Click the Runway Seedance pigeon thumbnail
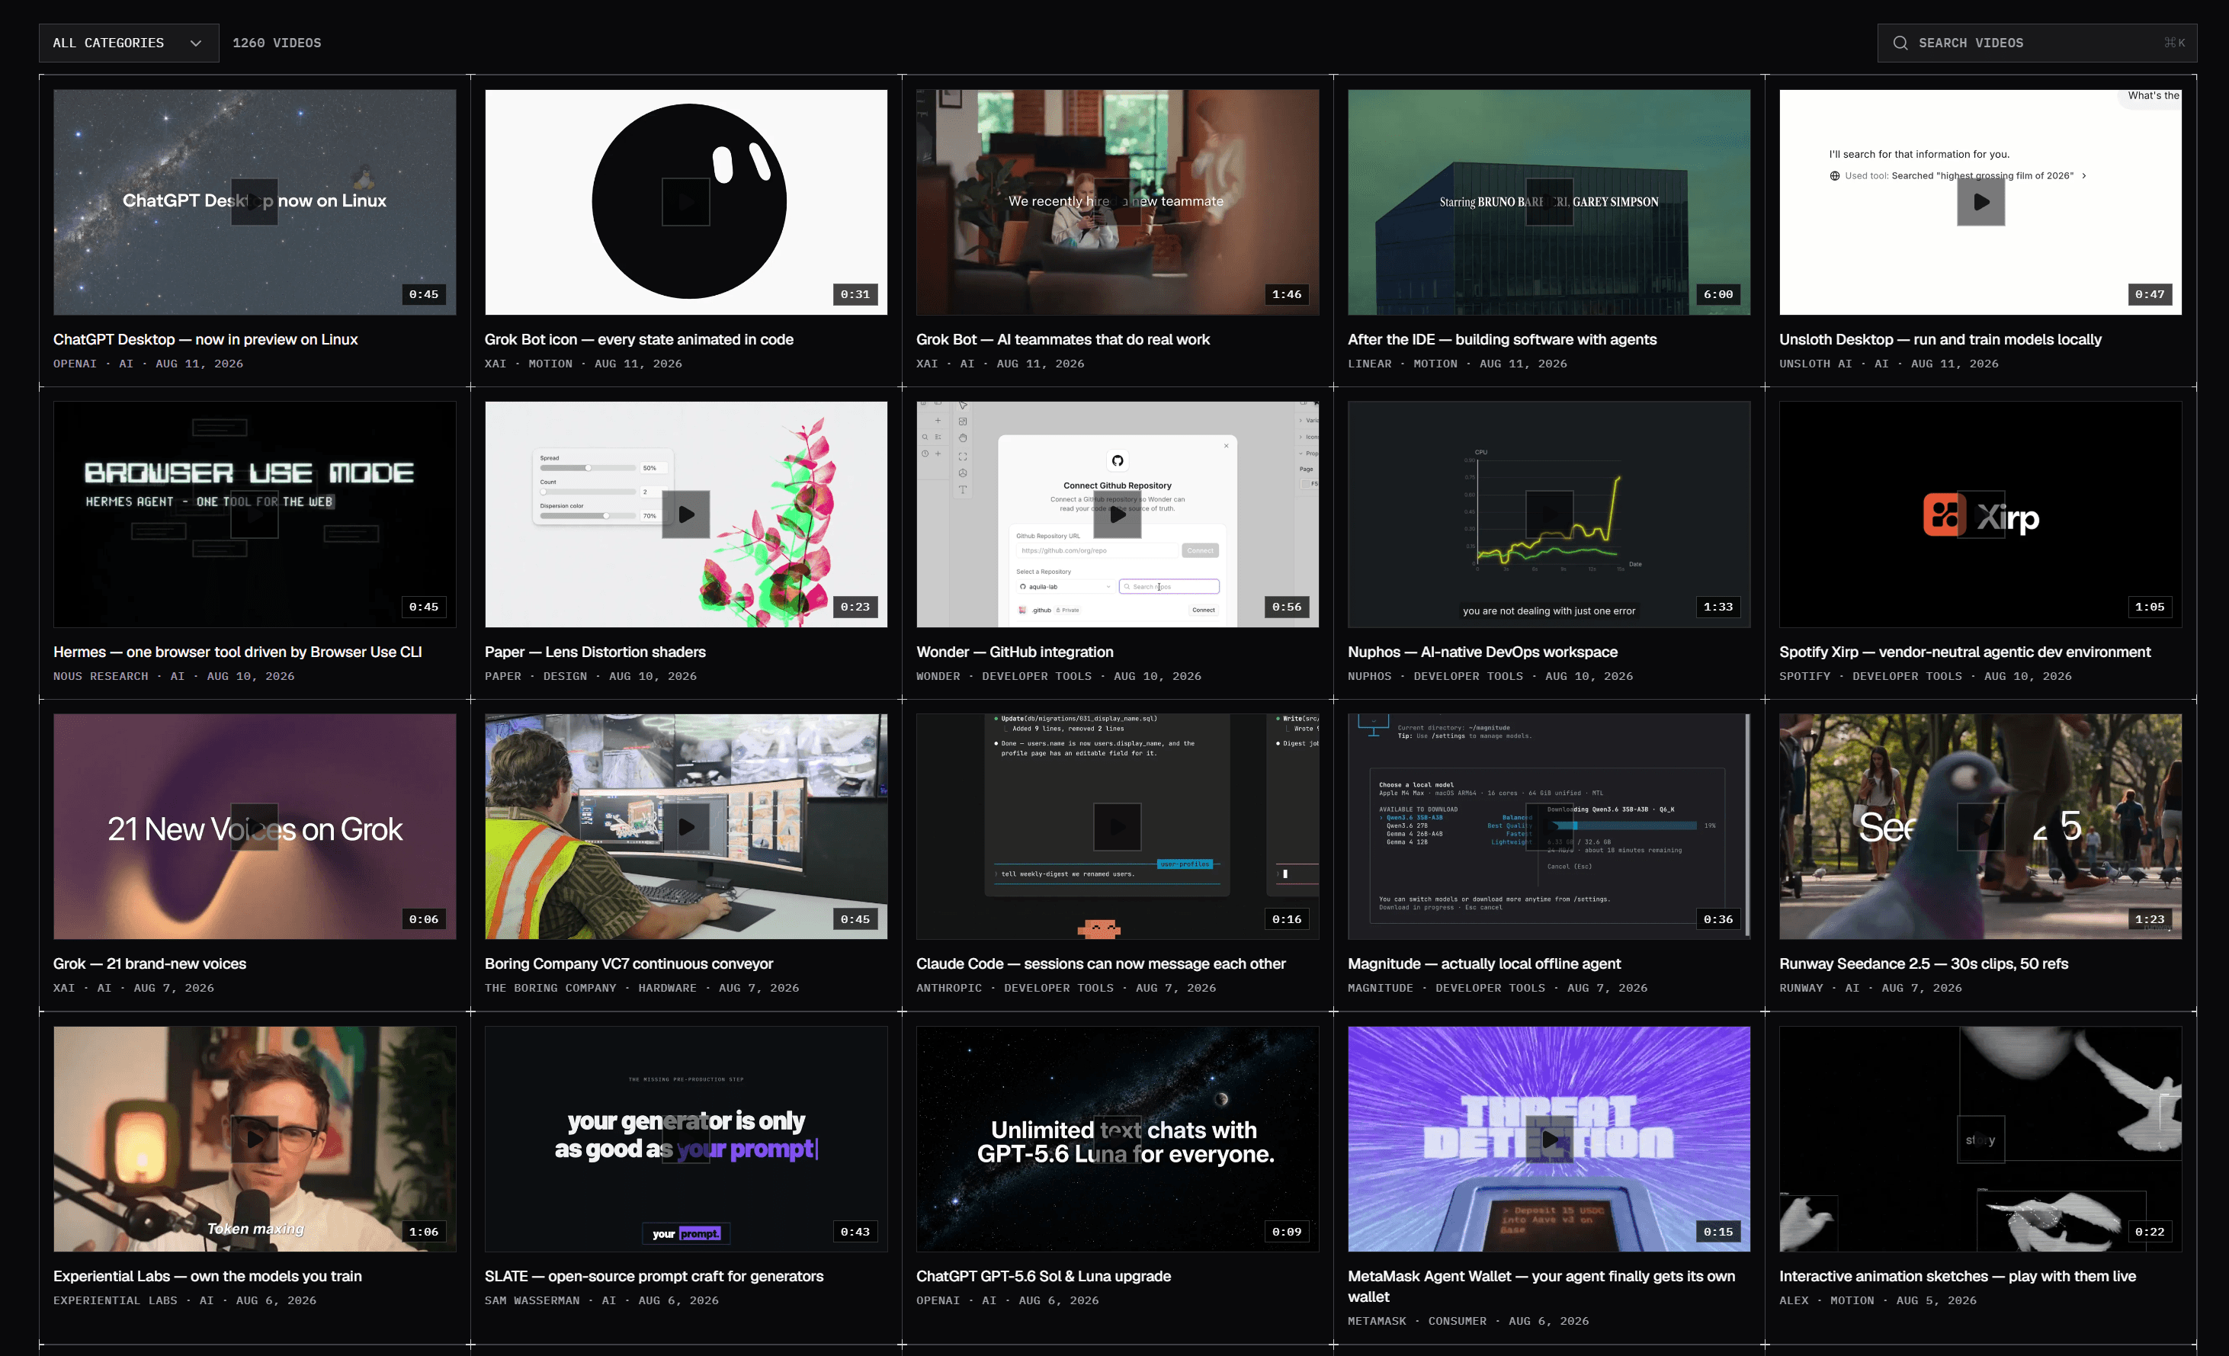Image resolution: width=2229 pixels, height=1356 pixels. [x=1980, y=827]
